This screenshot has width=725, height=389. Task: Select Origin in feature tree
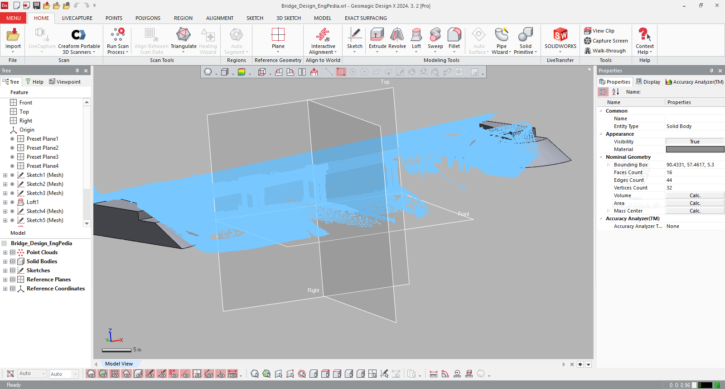point(27,130)
